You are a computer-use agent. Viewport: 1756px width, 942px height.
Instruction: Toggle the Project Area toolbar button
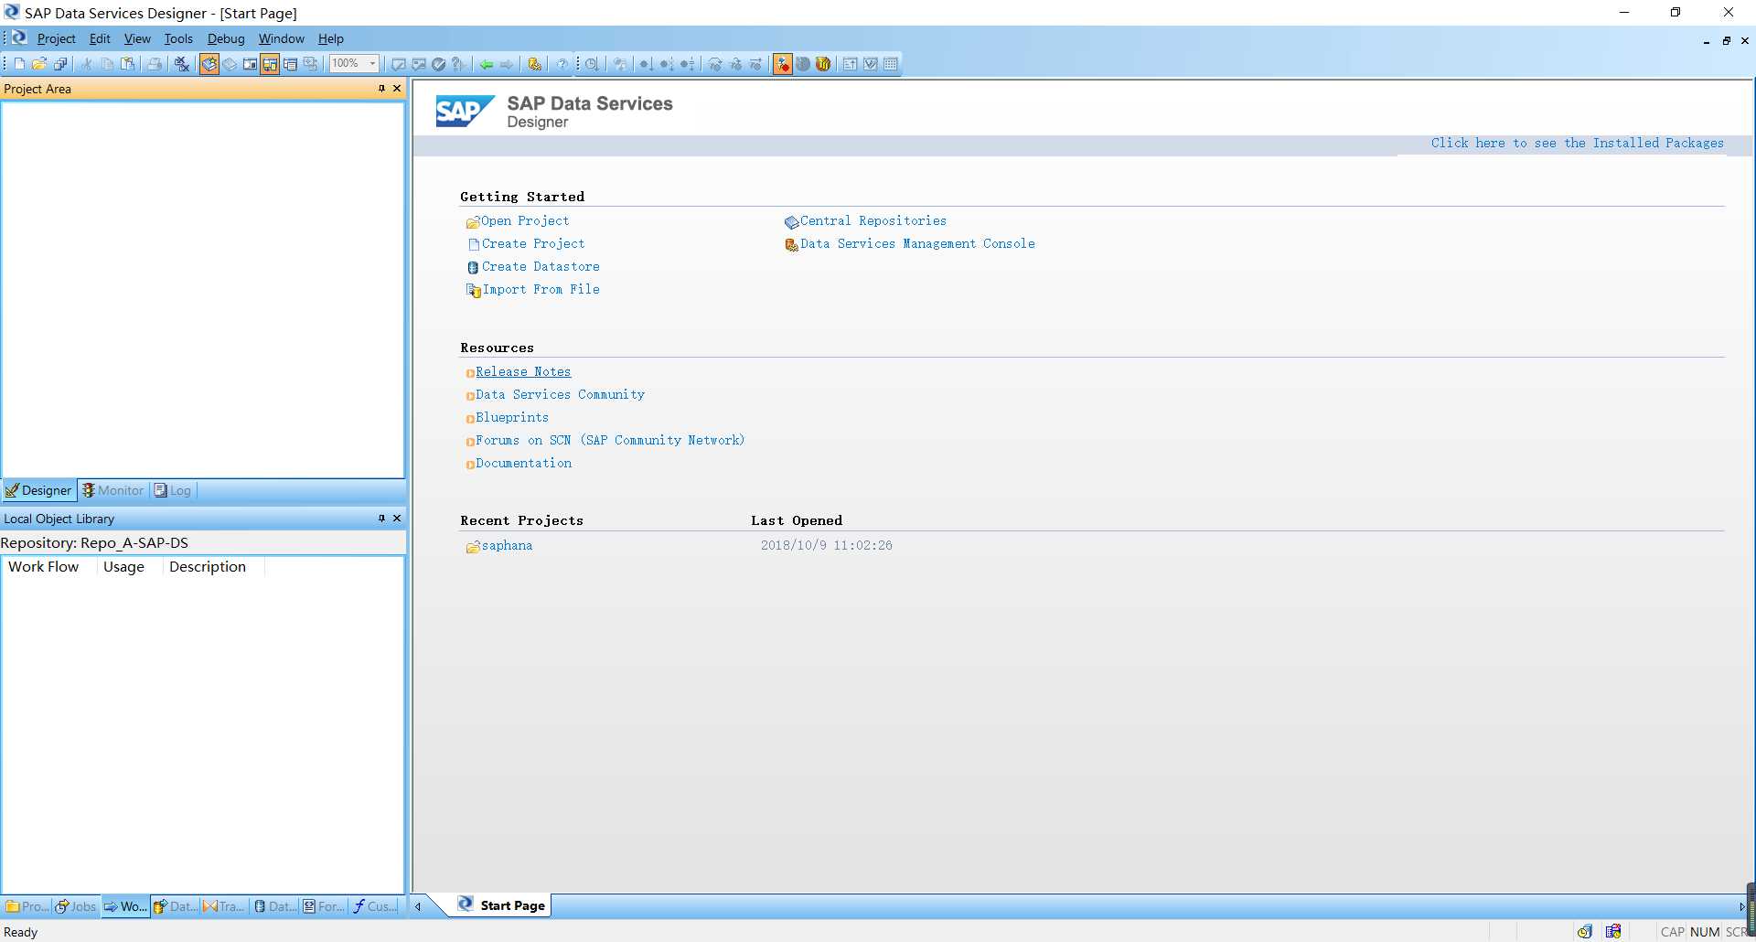[250, 64]
